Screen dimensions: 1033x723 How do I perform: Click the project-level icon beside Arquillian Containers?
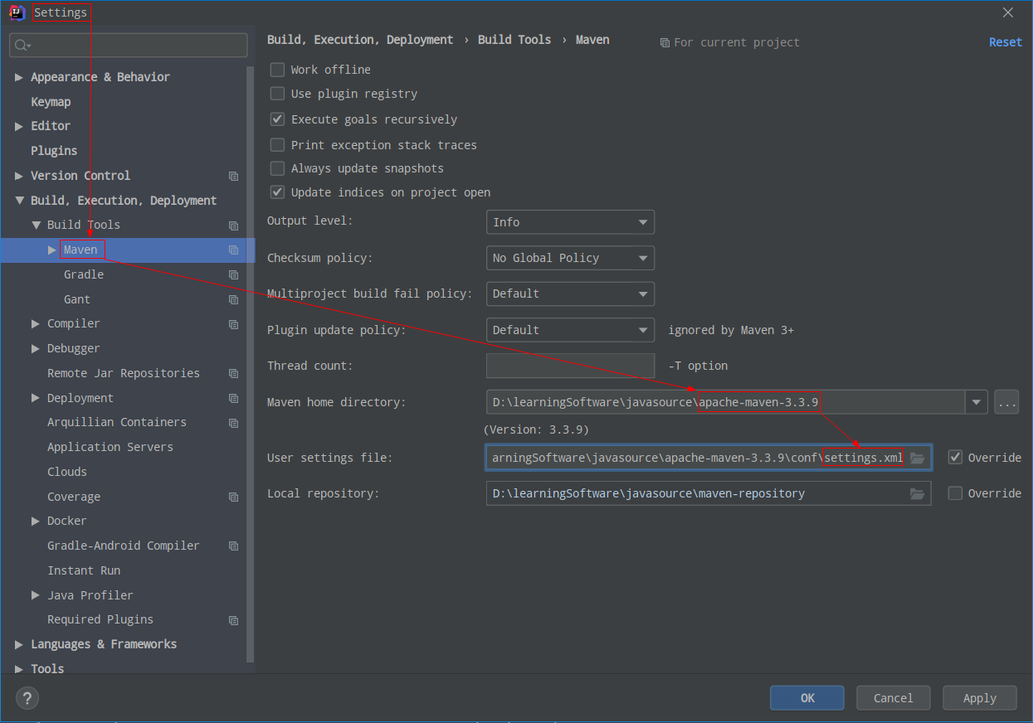tap(233, 423)
